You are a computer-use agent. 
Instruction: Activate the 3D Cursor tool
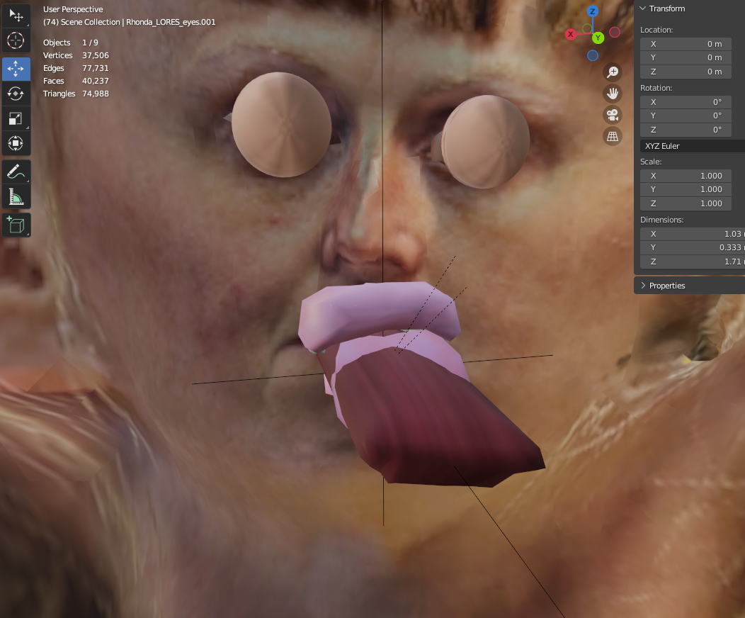(x=16, y=40)
